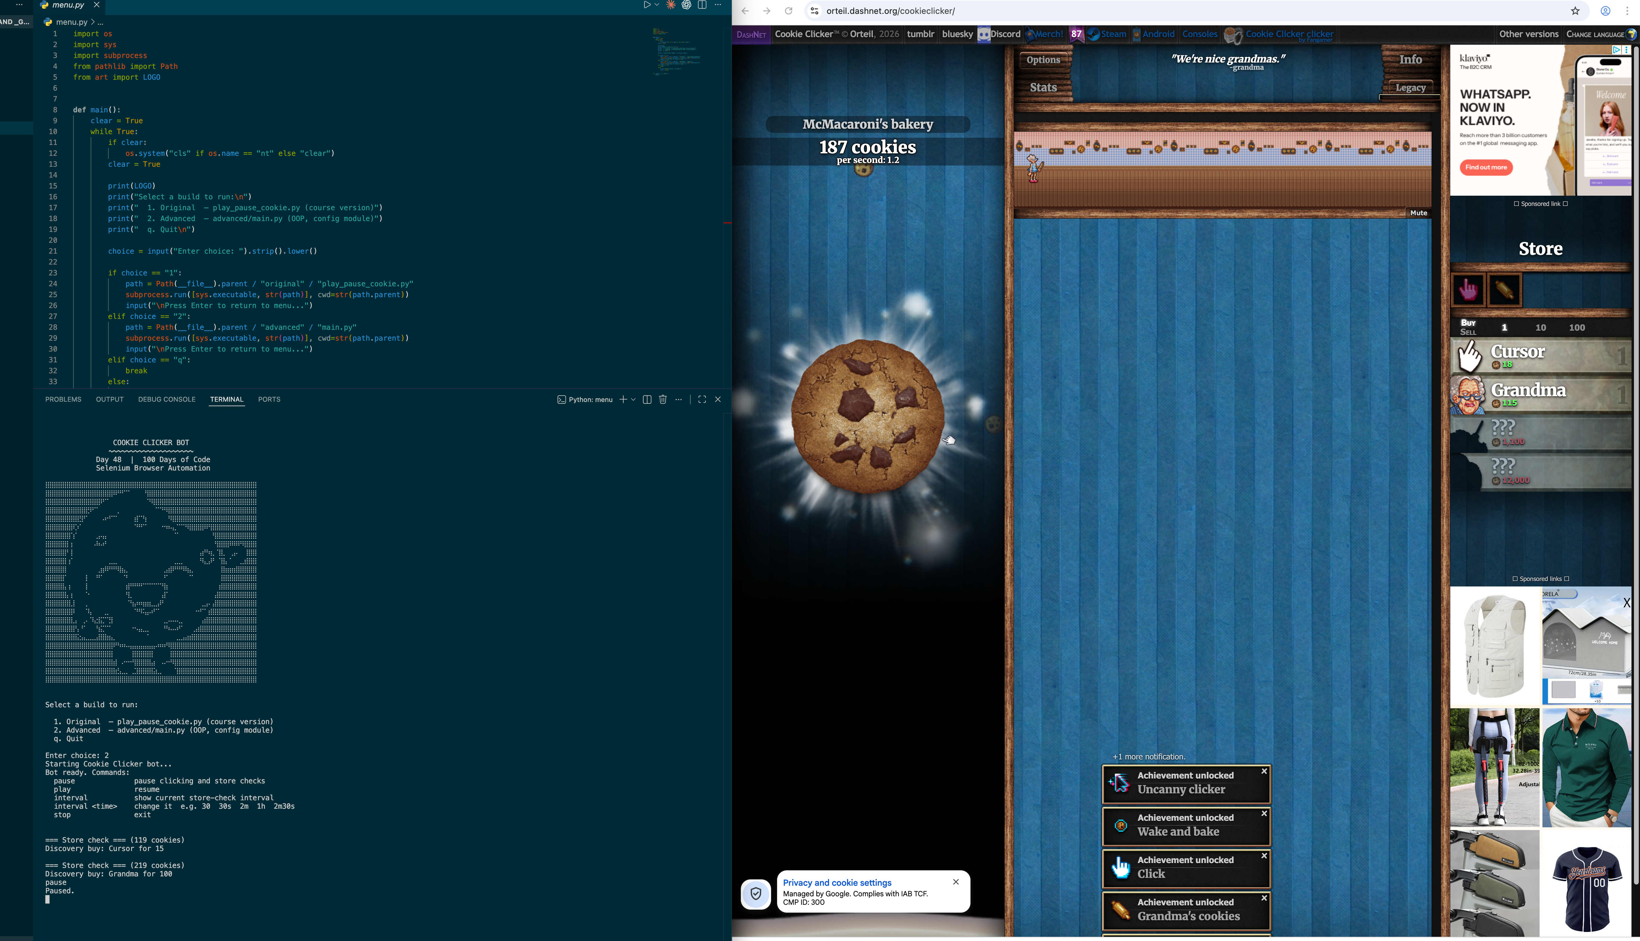Click the code minimap in the editor
Image resolution: width=1640 pixels, height=941 pixels.
coord(677,52)
